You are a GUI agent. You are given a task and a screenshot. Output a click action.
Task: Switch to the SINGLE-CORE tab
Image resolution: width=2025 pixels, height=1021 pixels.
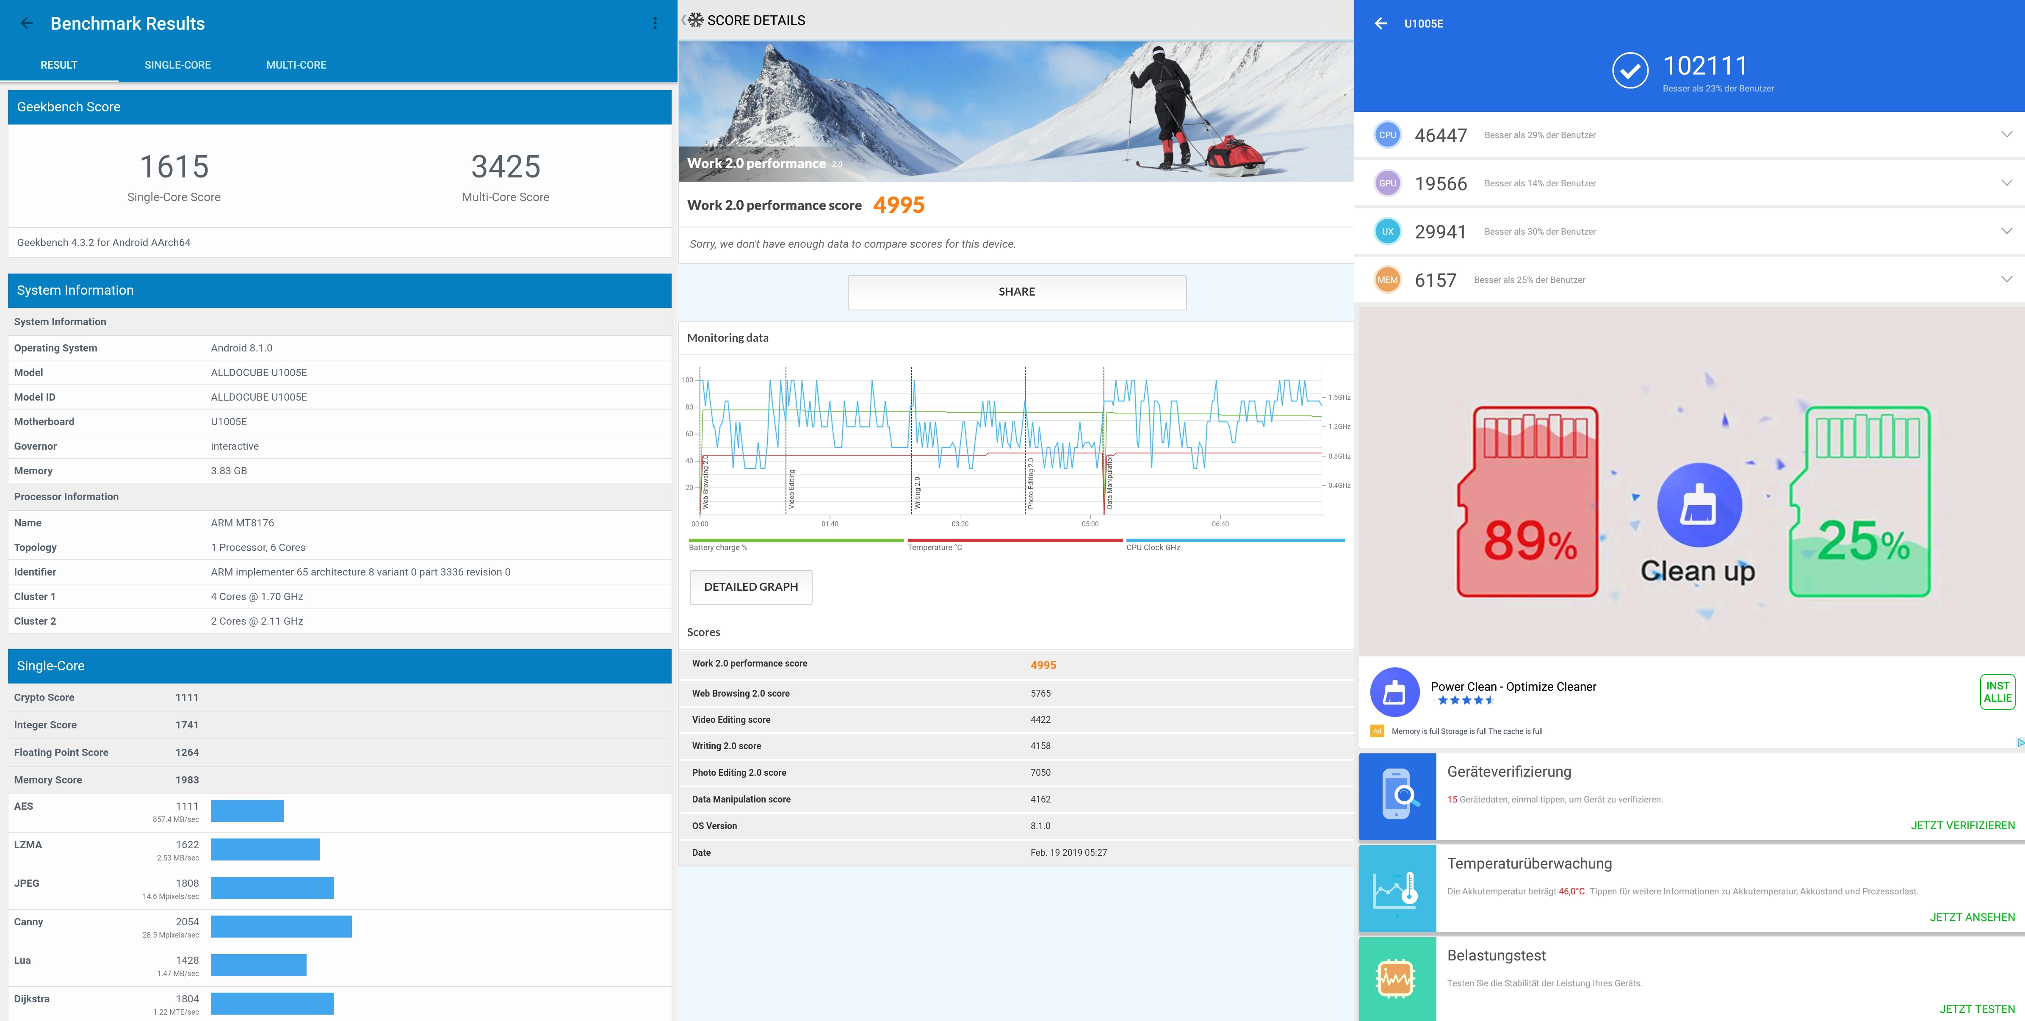[178, 65]
